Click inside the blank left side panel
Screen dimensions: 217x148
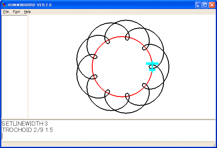14,67
